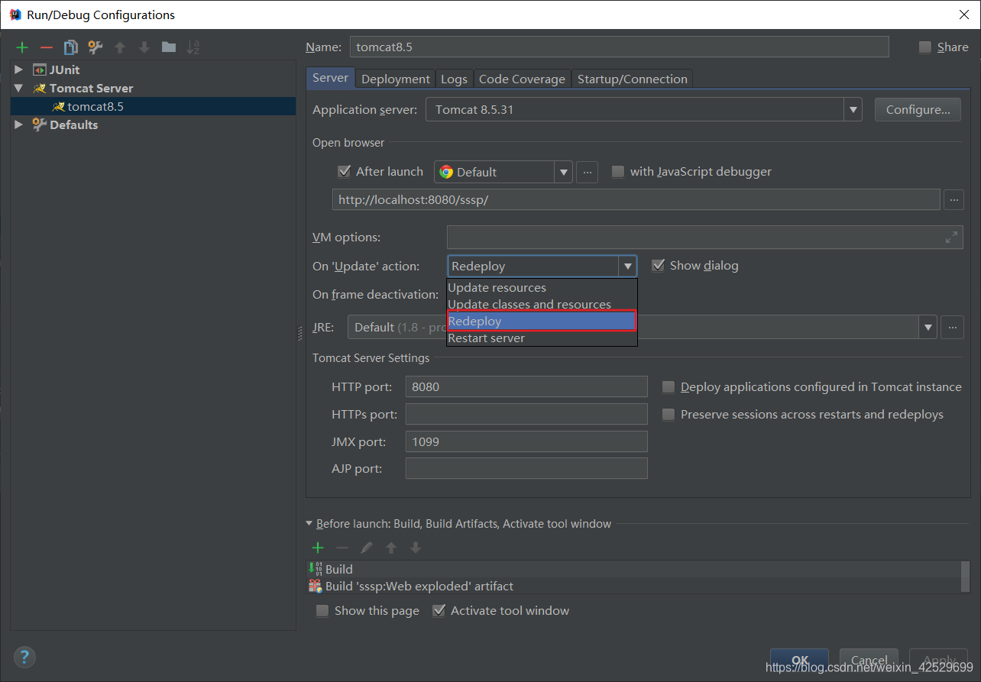Viewport: 981px width, 682px height.
Task: Click the Name input field
Action: pos(620,47)
